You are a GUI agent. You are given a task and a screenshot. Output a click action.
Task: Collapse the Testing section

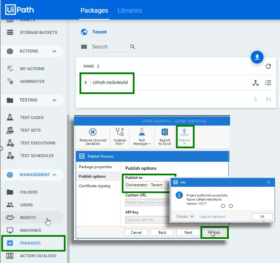tap(54, 100)
